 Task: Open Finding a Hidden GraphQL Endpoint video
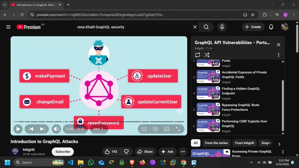tap(241, 91)
